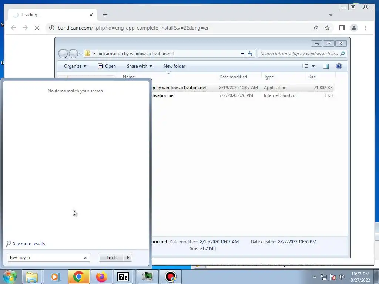
Task: Change your view icon in Explorer
Action: pos(305,66)
